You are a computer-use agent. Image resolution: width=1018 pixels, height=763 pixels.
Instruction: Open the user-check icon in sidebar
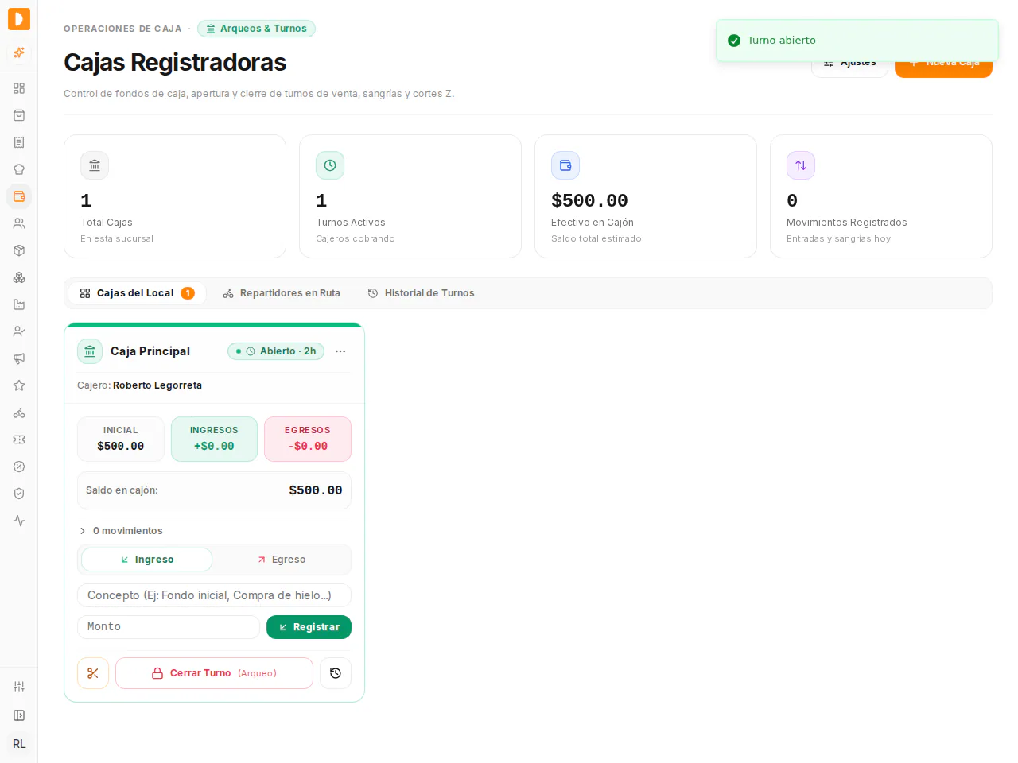pyautogui.click(x=19, y=331)
